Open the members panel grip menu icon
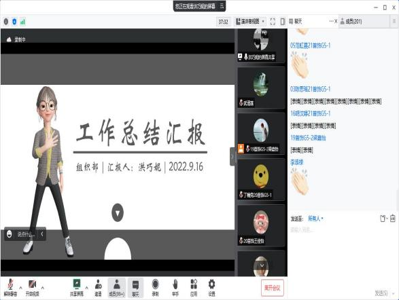This screenshot has width=399, height=300. coord(394,22)
